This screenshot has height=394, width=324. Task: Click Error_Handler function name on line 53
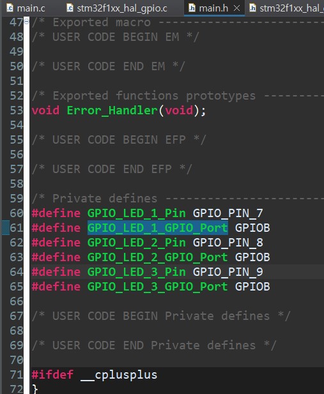(x=112, y=110)
